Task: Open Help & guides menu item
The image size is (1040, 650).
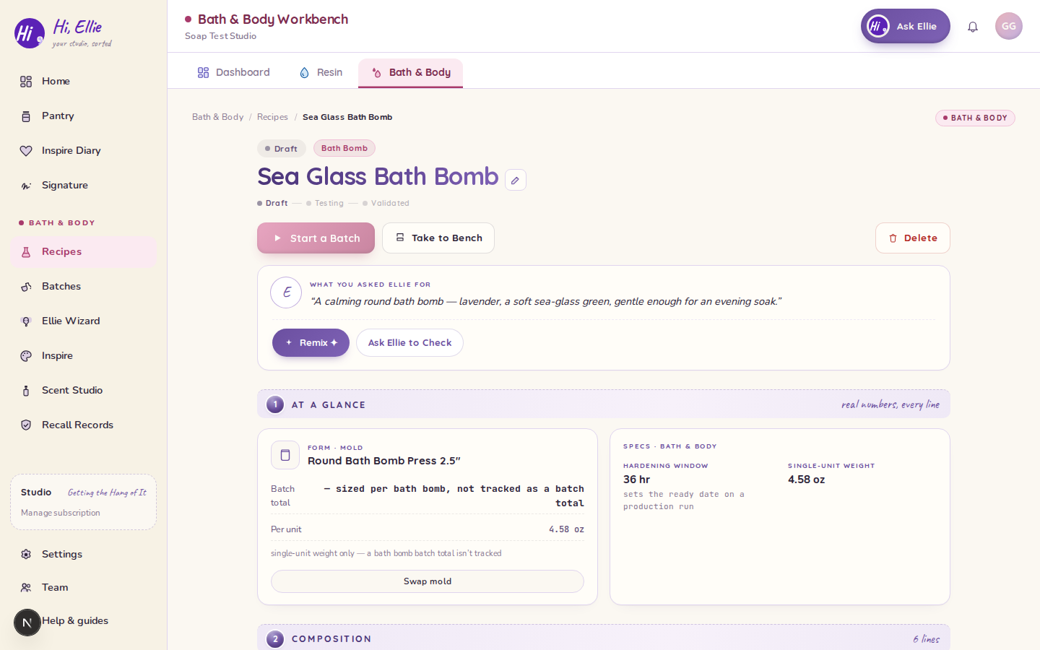Action: (x=75, y=620)
